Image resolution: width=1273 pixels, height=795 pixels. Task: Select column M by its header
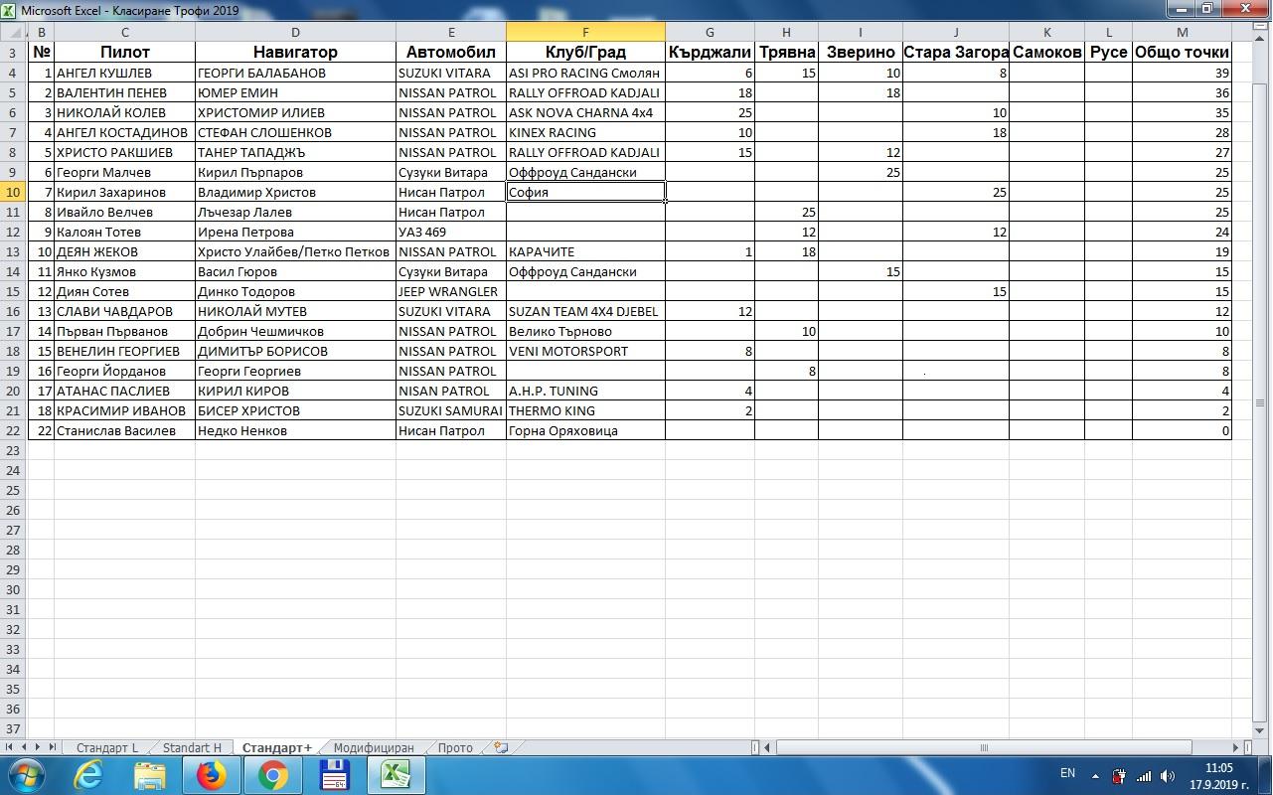1182,32
